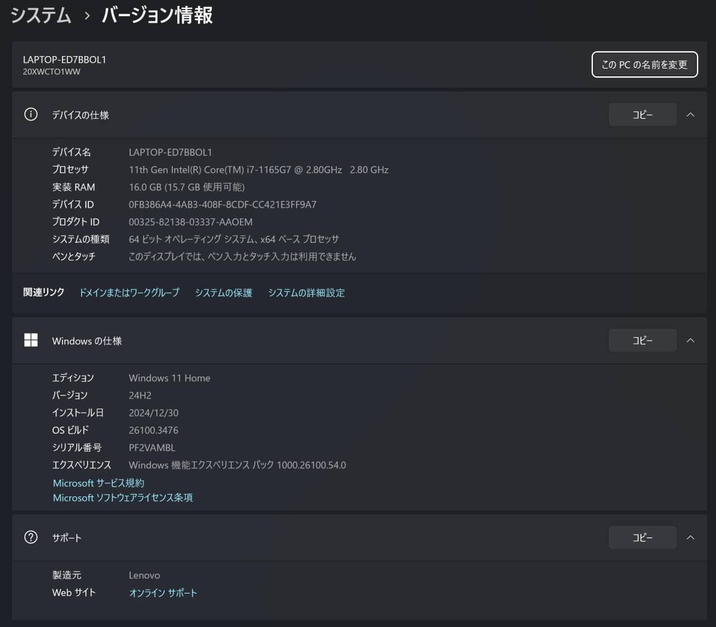This screenshot has width=716, height=627.
Task: Click the シリアル番号 label
Action: [x=77, y=447]
